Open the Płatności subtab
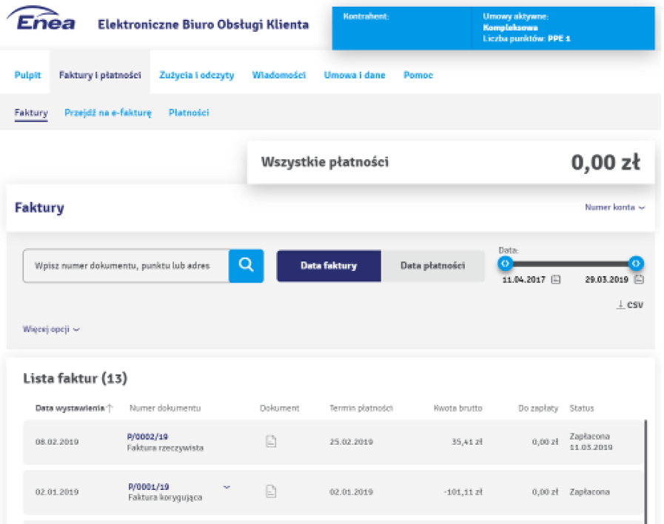Screen dimensions: 664x524 [188, 113]
